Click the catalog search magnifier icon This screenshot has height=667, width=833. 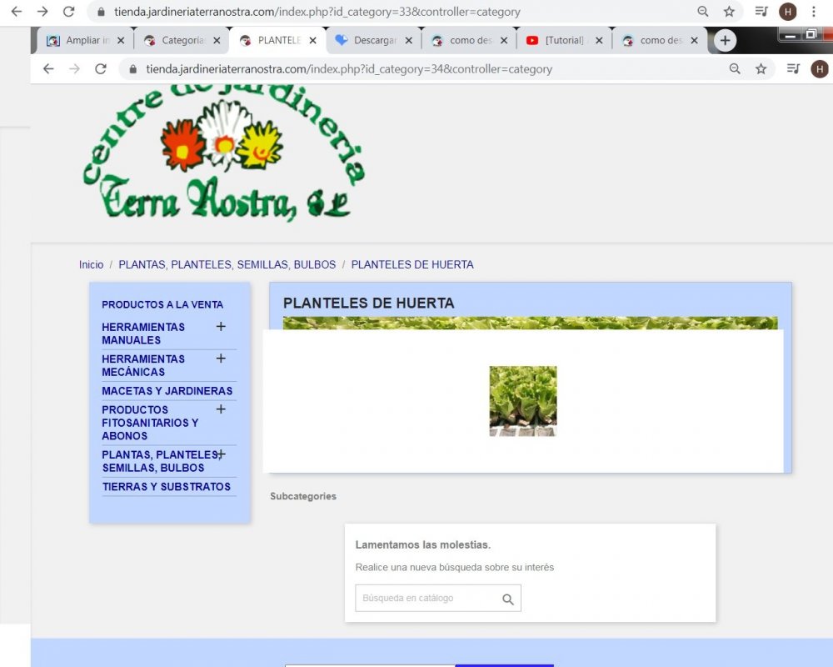pos(508,599)
